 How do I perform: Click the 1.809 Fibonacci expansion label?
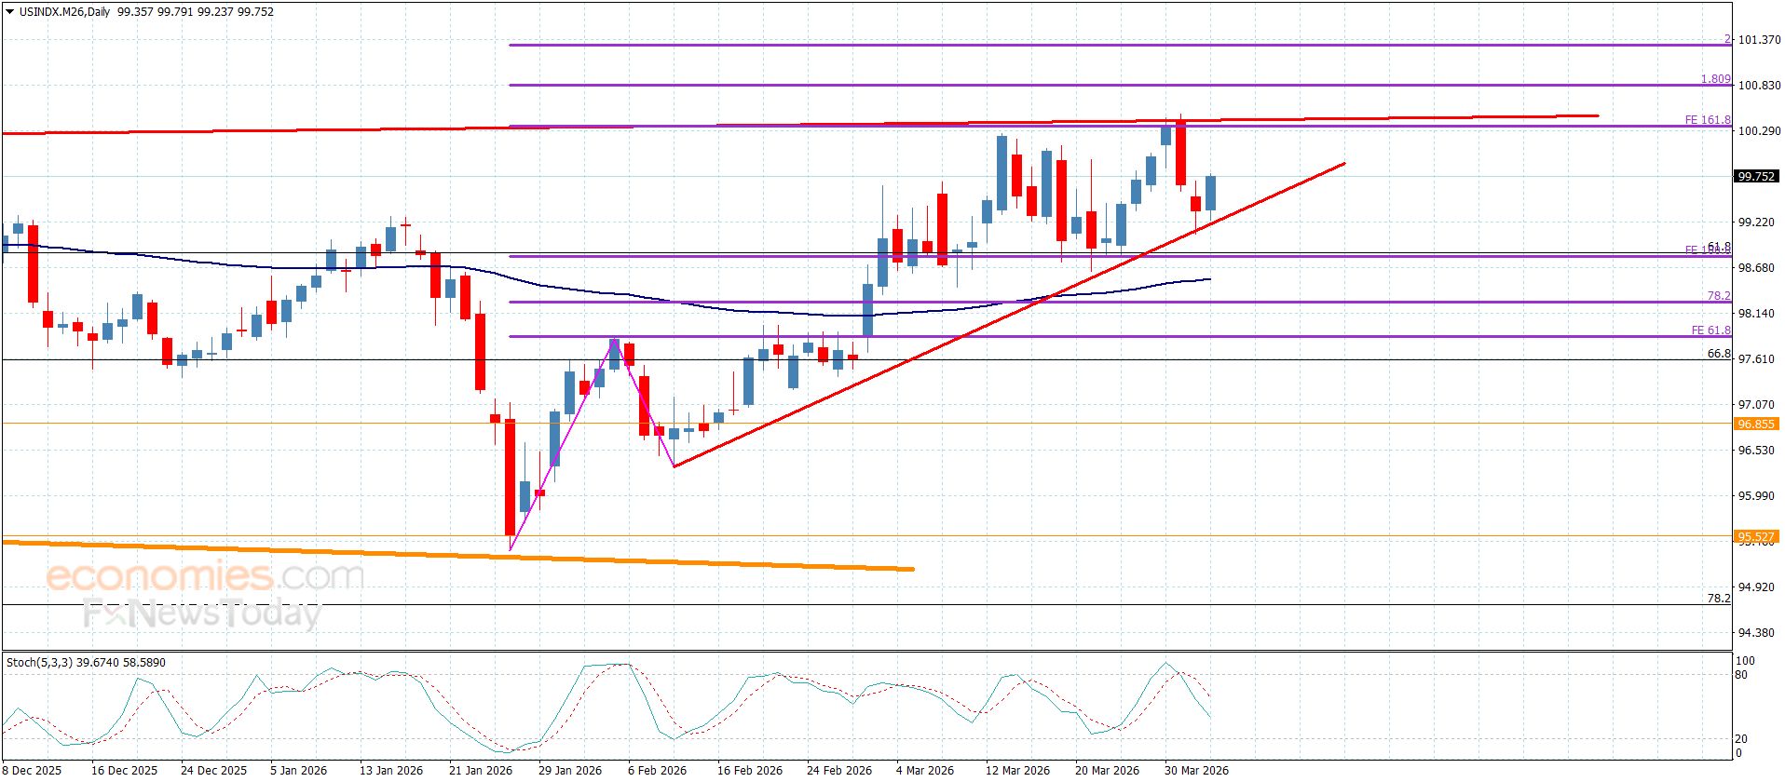click(x=1715, y=79)
